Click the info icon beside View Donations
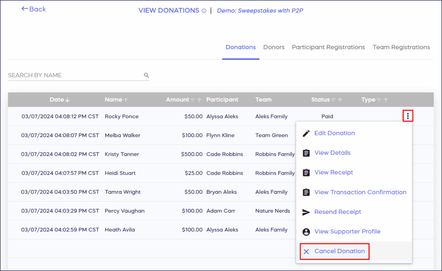 (204, 11)
